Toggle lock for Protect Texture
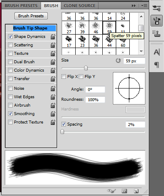The height and width of the screenshot is (196, 164). (x=53, y=122)
